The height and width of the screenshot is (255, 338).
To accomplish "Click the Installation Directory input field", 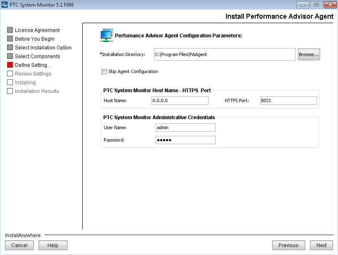I will point(224,54).
